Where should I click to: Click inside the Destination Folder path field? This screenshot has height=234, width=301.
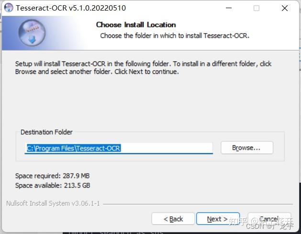point(119,148)
